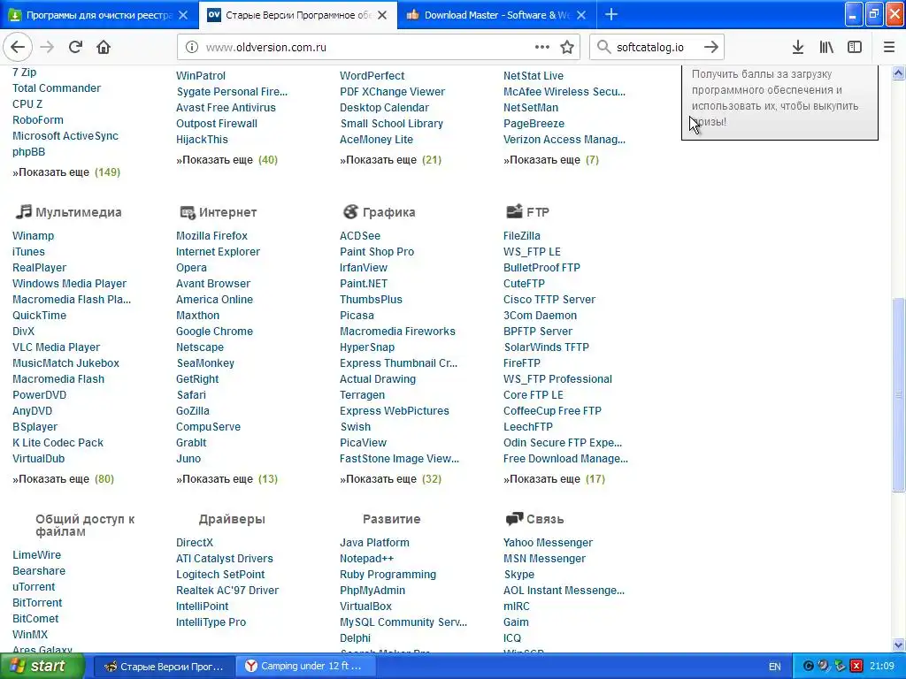Viewport: 906px width, 679px height.
Task: Click the vertical scrollbar thumb
Action: coord(898,395)
